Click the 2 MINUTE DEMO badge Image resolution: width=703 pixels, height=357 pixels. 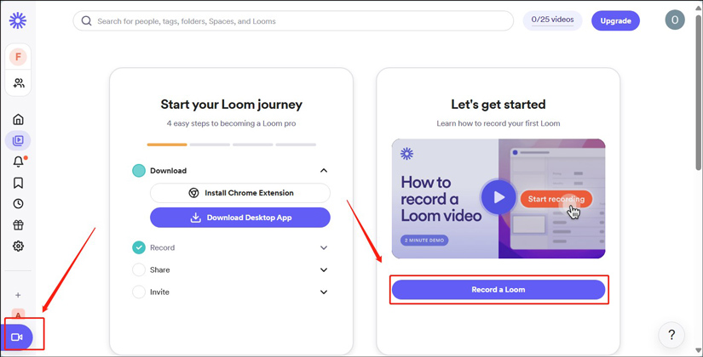point(424,241)
